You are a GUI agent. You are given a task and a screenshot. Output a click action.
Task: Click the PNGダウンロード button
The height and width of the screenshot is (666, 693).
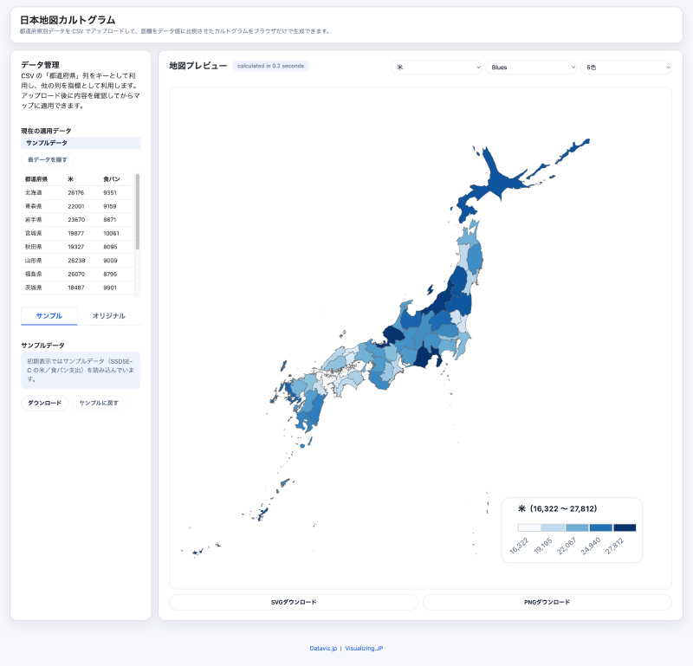click(x=547, y=601)
